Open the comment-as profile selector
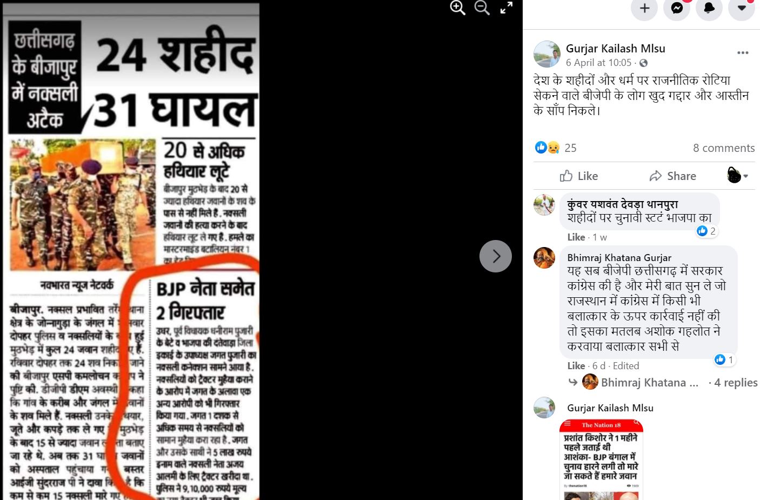 coord(738,176)
